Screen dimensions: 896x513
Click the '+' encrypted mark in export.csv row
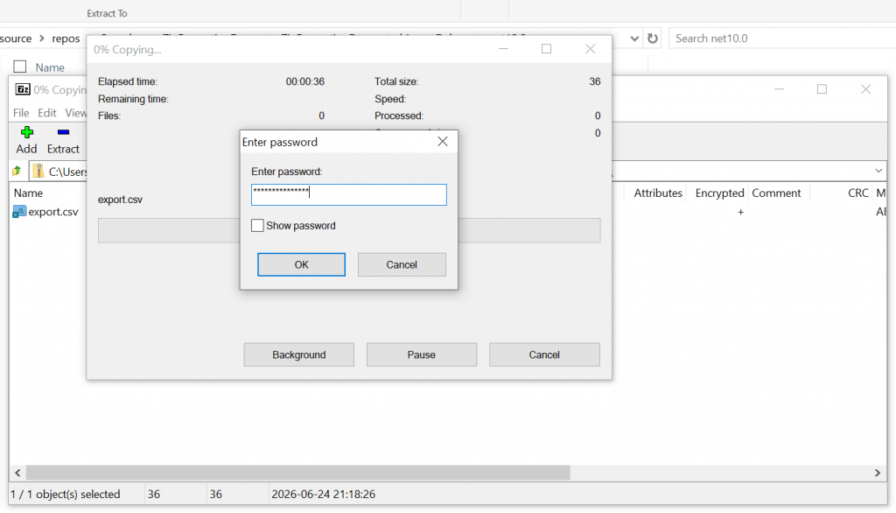click(740, 212)
